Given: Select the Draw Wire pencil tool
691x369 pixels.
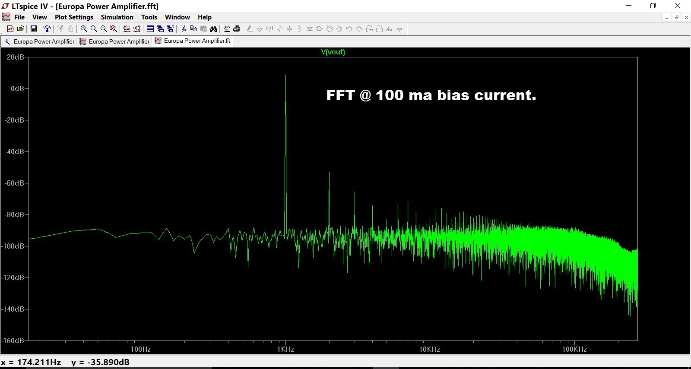Looking at the screenshot, I should [250, 29].
